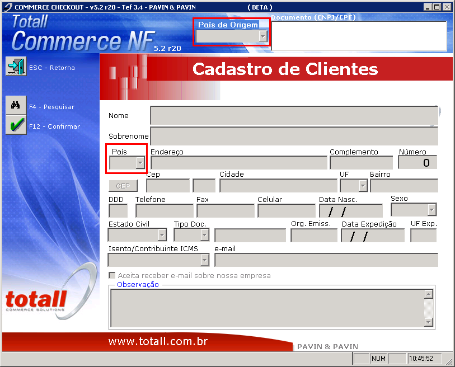This screenshot has width=455, height=367.
Task: Click the second Cep suffix box
Action: tap(204, 186)
